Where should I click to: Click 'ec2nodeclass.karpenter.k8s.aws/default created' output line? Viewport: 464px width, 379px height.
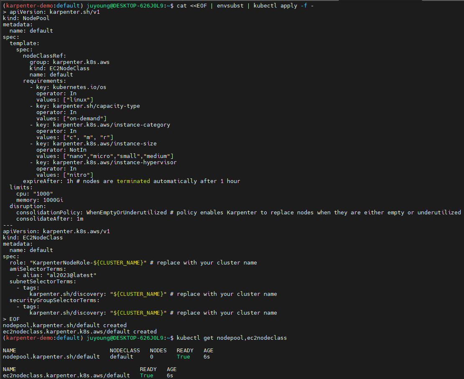[x=80, y=332]
